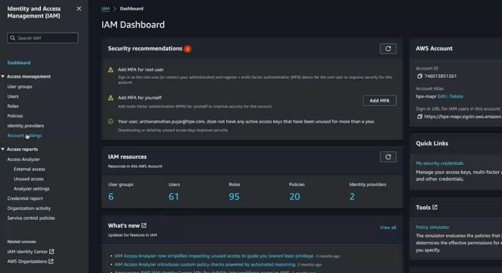Open the What's new external link icon
This screenshot has width=502, height=273.
(144, 226)
